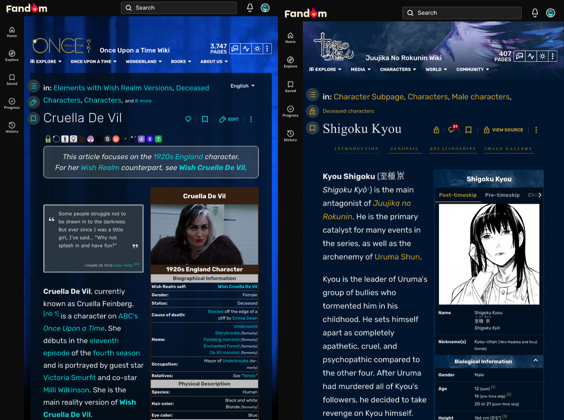Open Cruella De Vil infobox portrait image
Viewport: 564px width, 420px height.
[x=204, y=235]
